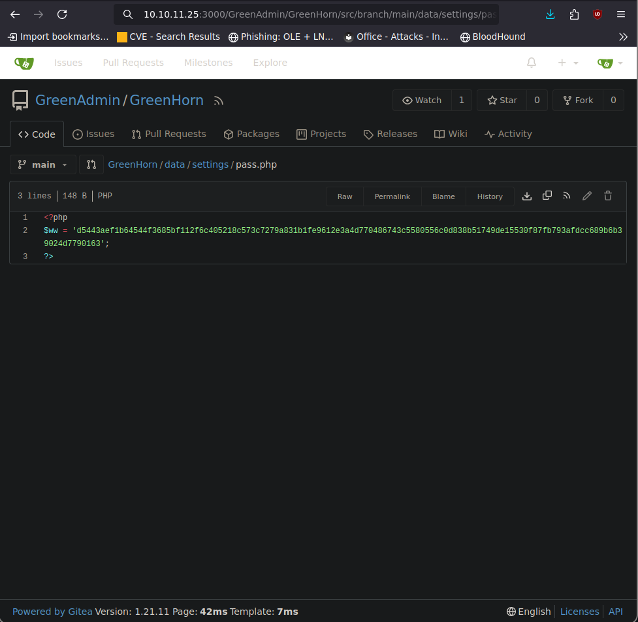638x622 pixels.
Task: Go back with the browser back arrow
Action: pos(15,14)
